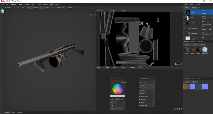
Task: Select the dark gray texture thumbnail
Action: 198,87
